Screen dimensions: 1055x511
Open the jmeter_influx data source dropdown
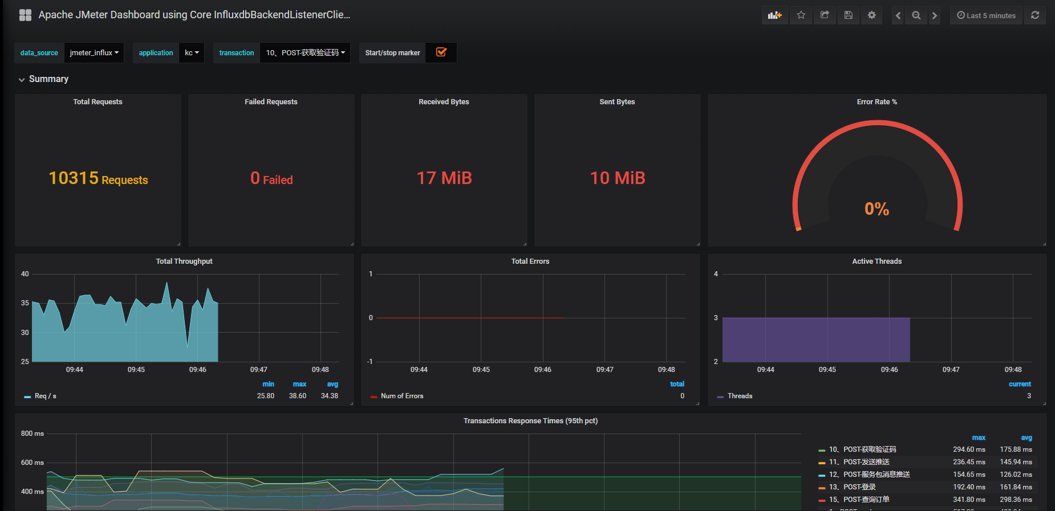click(94, 53)
